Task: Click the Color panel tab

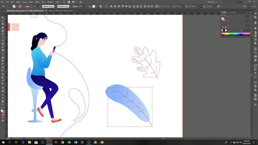Action: pos(224,12)
